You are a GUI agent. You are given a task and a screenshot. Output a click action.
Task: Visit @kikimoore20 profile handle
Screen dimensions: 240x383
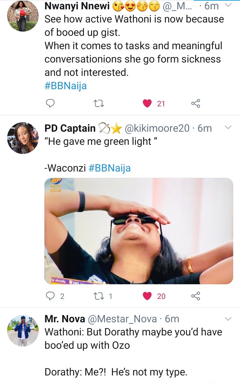[x=157, y=128]
